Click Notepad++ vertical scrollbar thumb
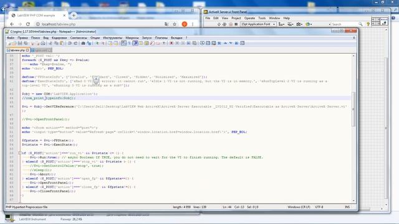The height and width of the screenshot is (224, 399). pyautogui.click(x=353, y=110)
